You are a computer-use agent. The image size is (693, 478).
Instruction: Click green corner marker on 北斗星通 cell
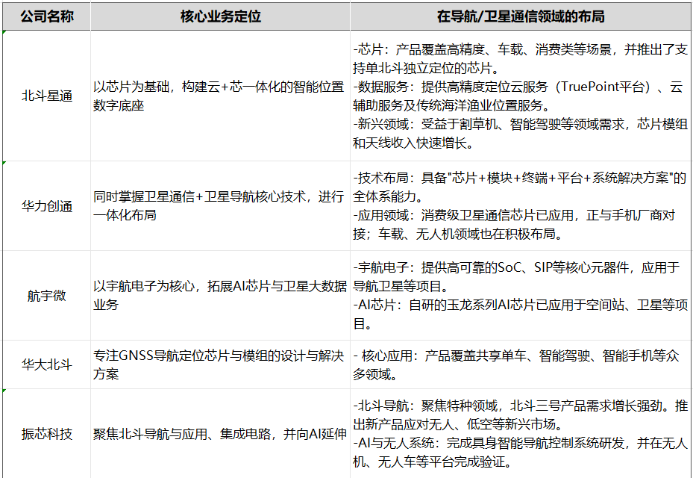[x=4, y=33]
